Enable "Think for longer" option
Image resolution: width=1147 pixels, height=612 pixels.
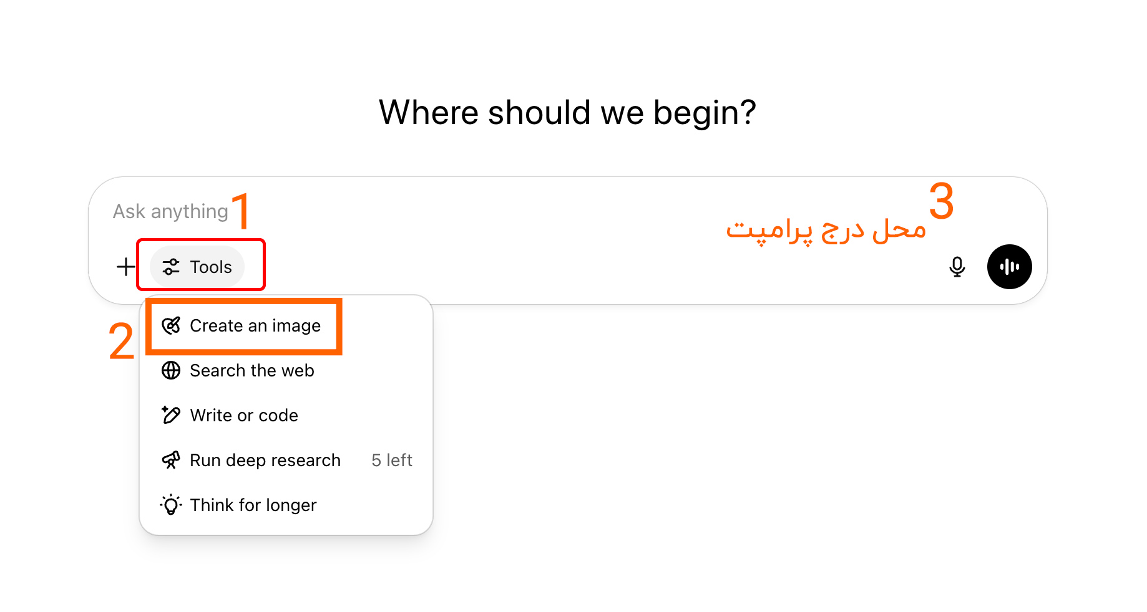[253, 505]
